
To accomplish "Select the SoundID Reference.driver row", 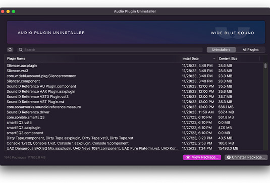I will click(x=134, y=112).
